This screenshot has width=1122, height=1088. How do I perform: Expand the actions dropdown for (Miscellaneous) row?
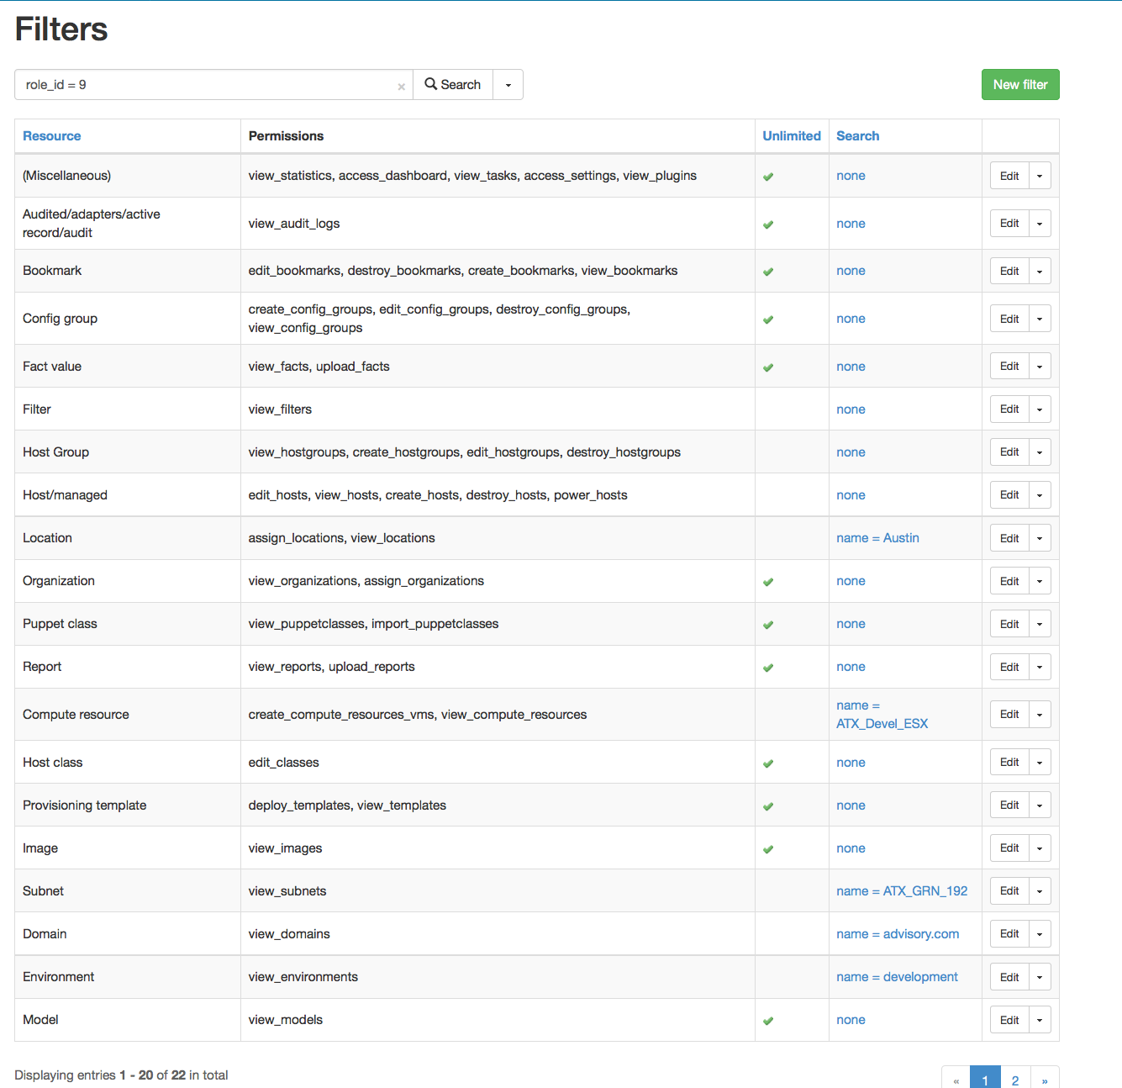click(1040, 176)
